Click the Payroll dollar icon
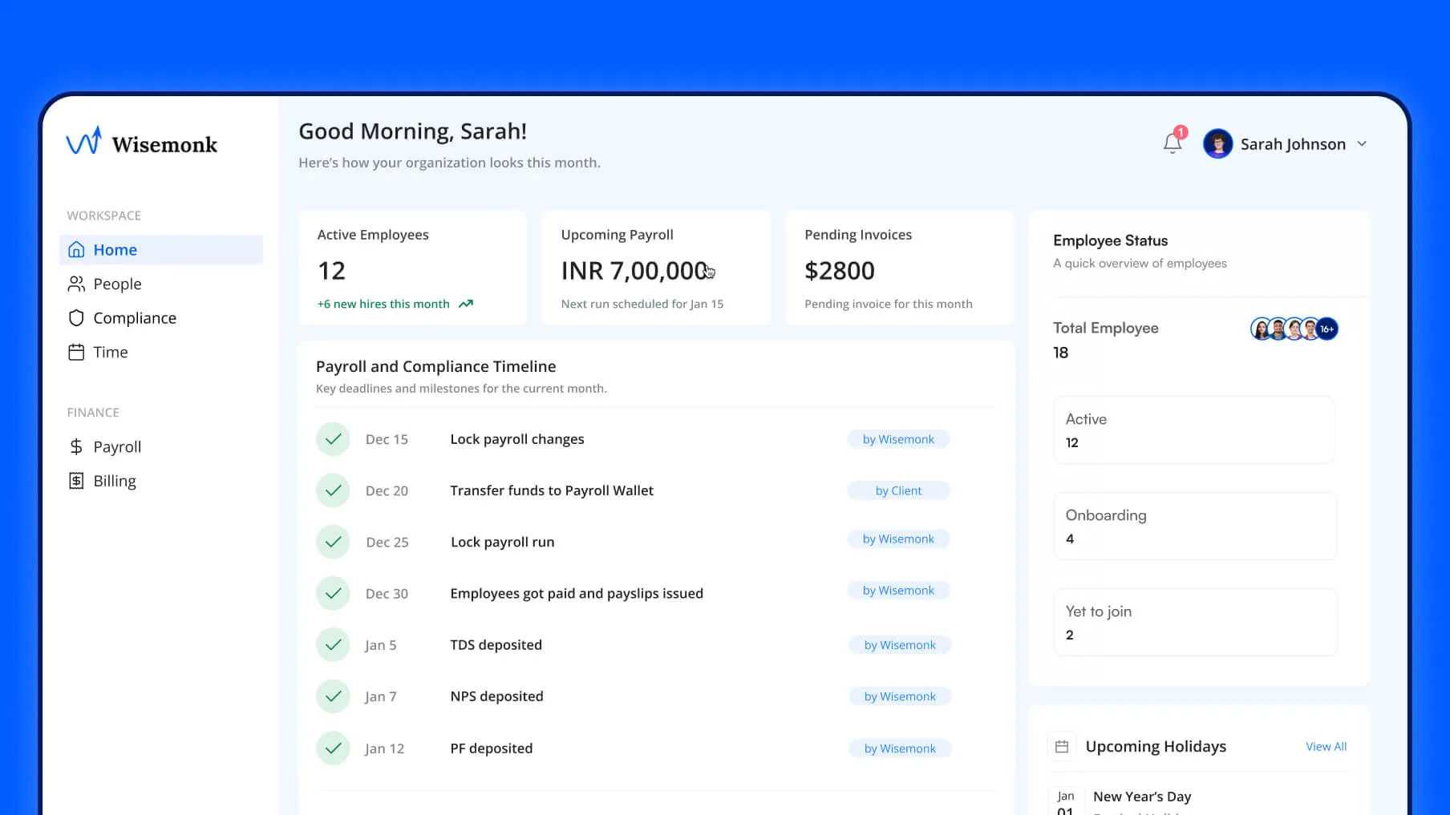The width and height of the screenshot is (1450, 815). click(76, 446)
